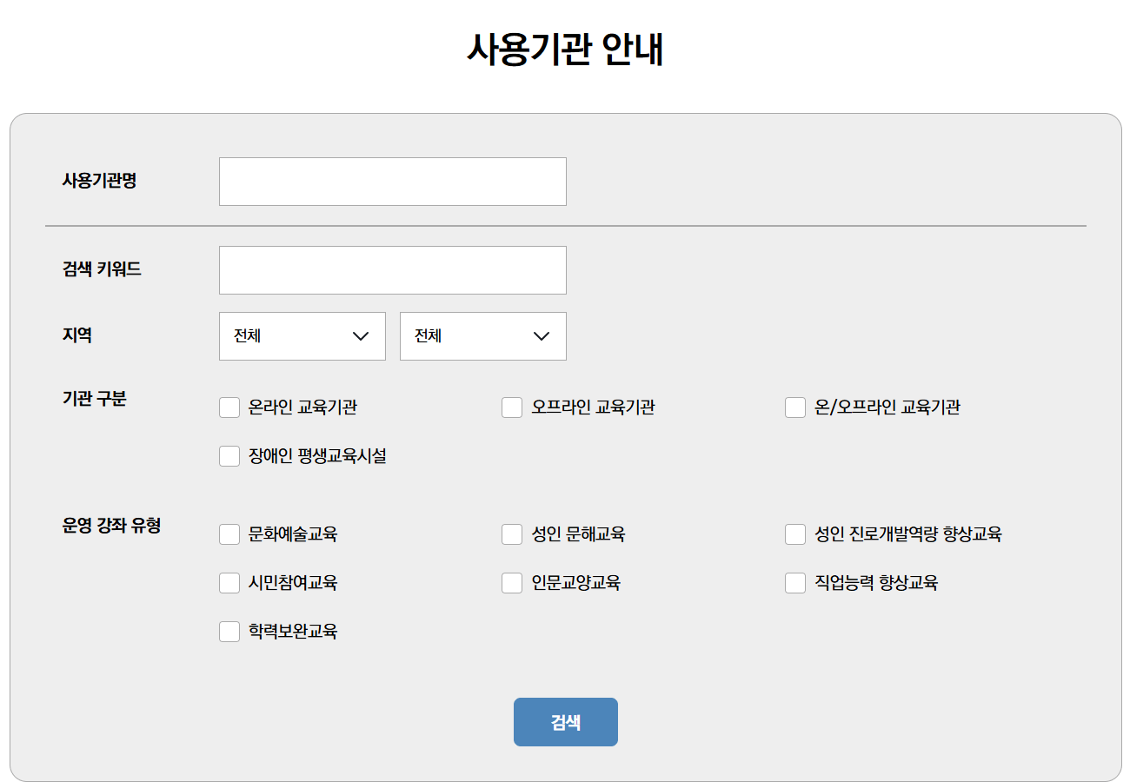
Task: Check the 온라인 교육기관 checkbox
Action: [x=229, y=407]
